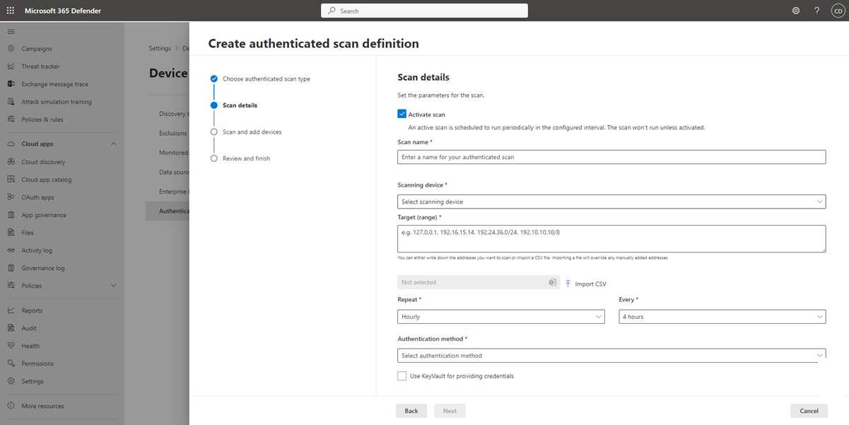Open the Scanning device dropdown
This screenshot has height=425, width=849.
pyautogui.click(x=611, y=202)
